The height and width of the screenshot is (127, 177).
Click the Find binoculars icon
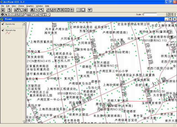click(x=32, y=10)
